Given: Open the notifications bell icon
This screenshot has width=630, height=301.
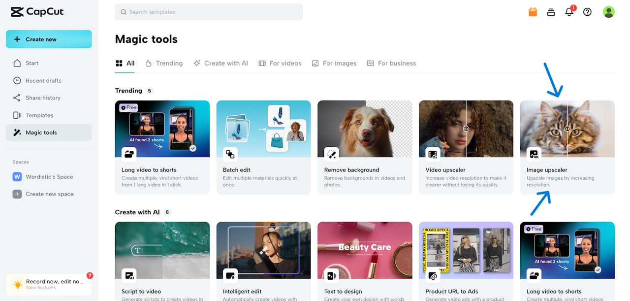Looking at the screenshot, I should pyautogui.click(x=569, y=12).
